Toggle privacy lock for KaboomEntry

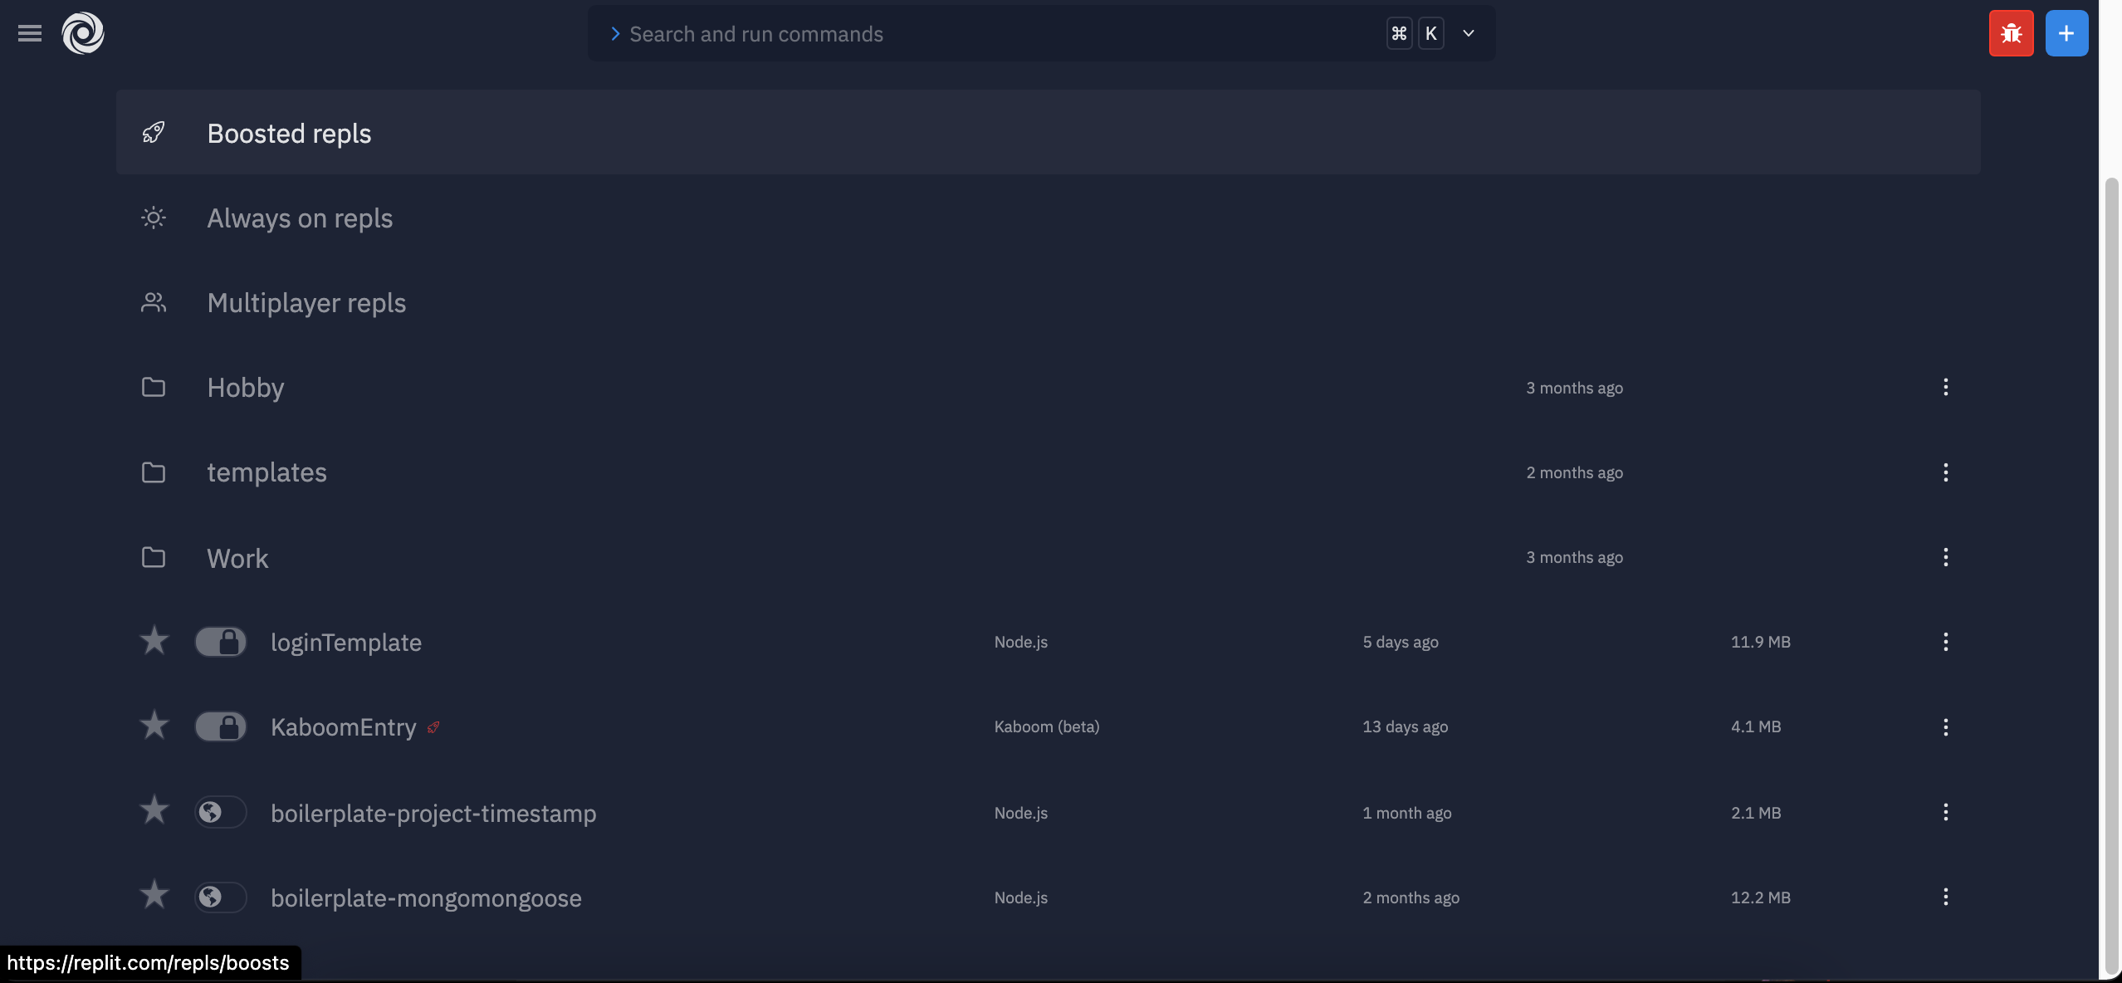click(221, 726)
